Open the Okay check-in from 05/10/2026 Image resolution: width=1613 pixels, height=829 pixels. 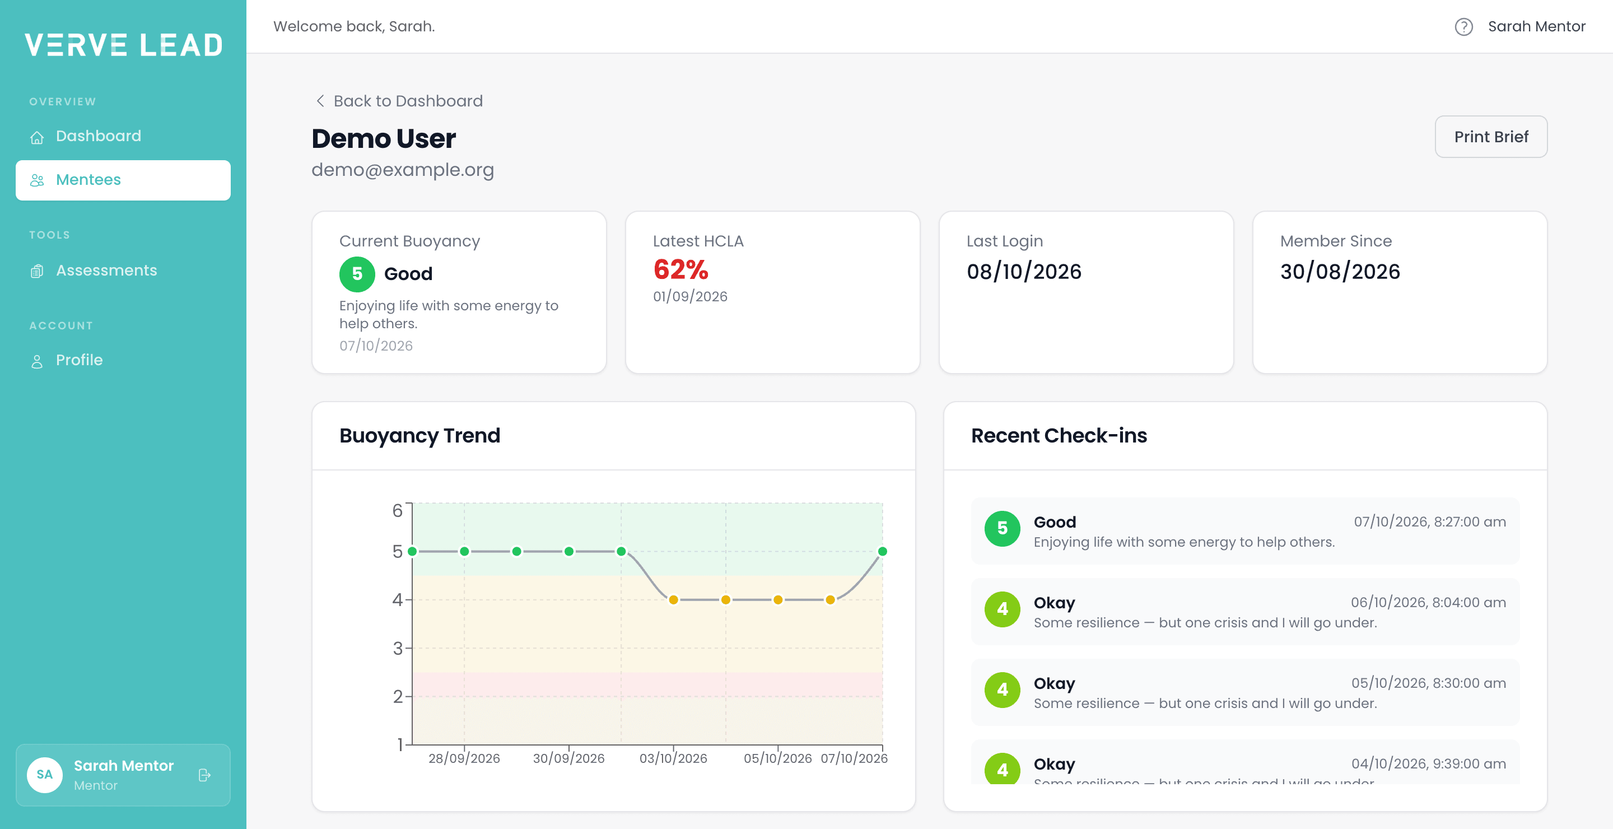(1245, 692)
